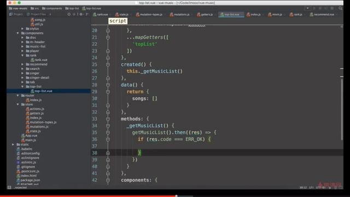This screenshot has height=197, width=350.
Task: Click the Project panel settings gear icon
Action: point(81,14)
